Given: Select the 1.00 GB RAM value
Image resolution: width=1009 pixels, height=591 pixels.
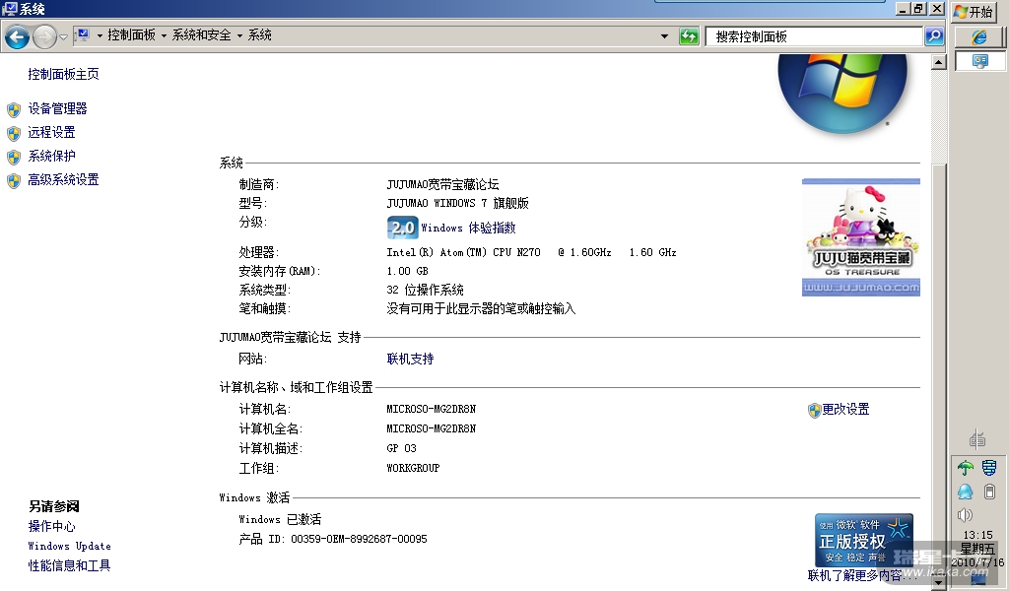Looking at the screenshot, I should (407, 272).
